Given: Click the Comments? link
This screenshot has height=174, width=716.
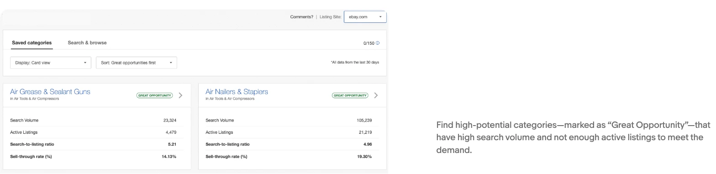Looking at the screenshot, I should point(301,17).
